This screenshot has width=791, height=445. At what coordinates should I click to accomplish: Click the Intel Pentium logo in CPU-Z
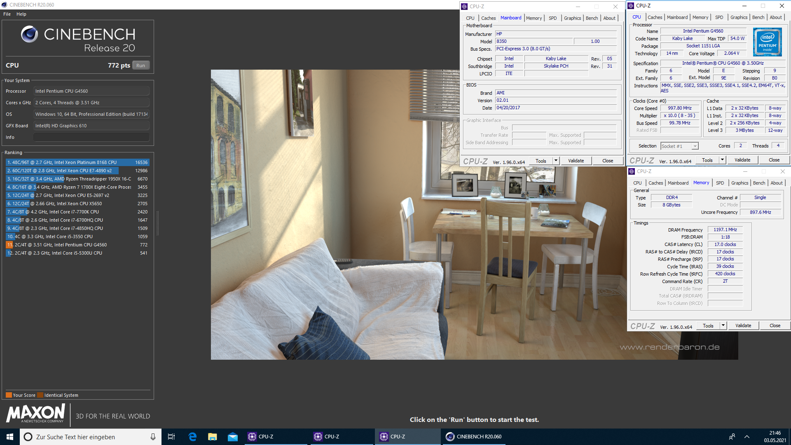tap(767, 42)
